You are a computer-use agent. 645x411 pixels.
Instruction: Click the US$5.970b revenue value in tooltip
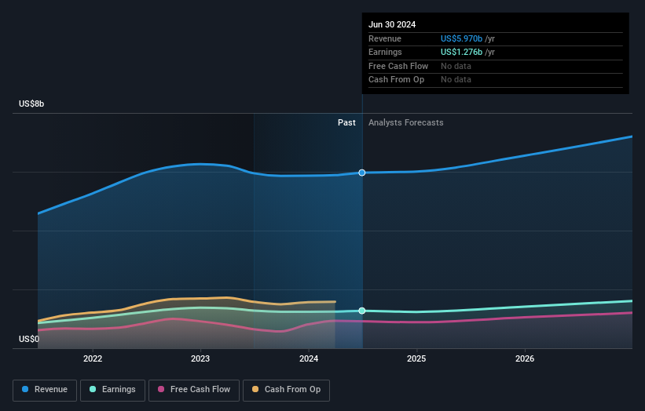(x=461, y=38)
